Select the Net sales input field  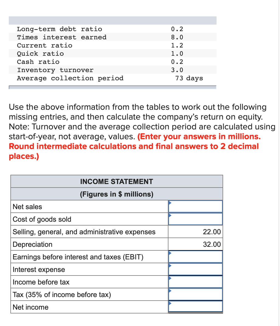click(196, 206)
